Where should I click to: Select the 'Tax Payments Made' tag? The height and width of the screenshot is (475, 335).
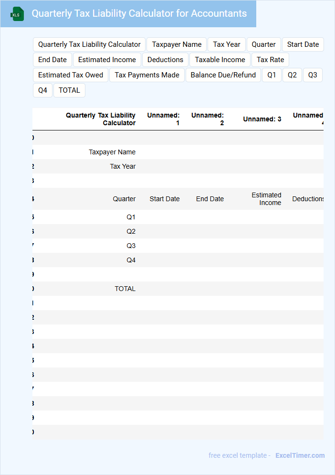click(x=147, y=75)
